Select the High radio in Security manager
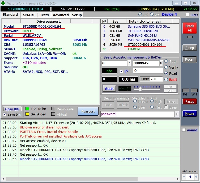Screen dimensions: 200x183 [152, 102]
